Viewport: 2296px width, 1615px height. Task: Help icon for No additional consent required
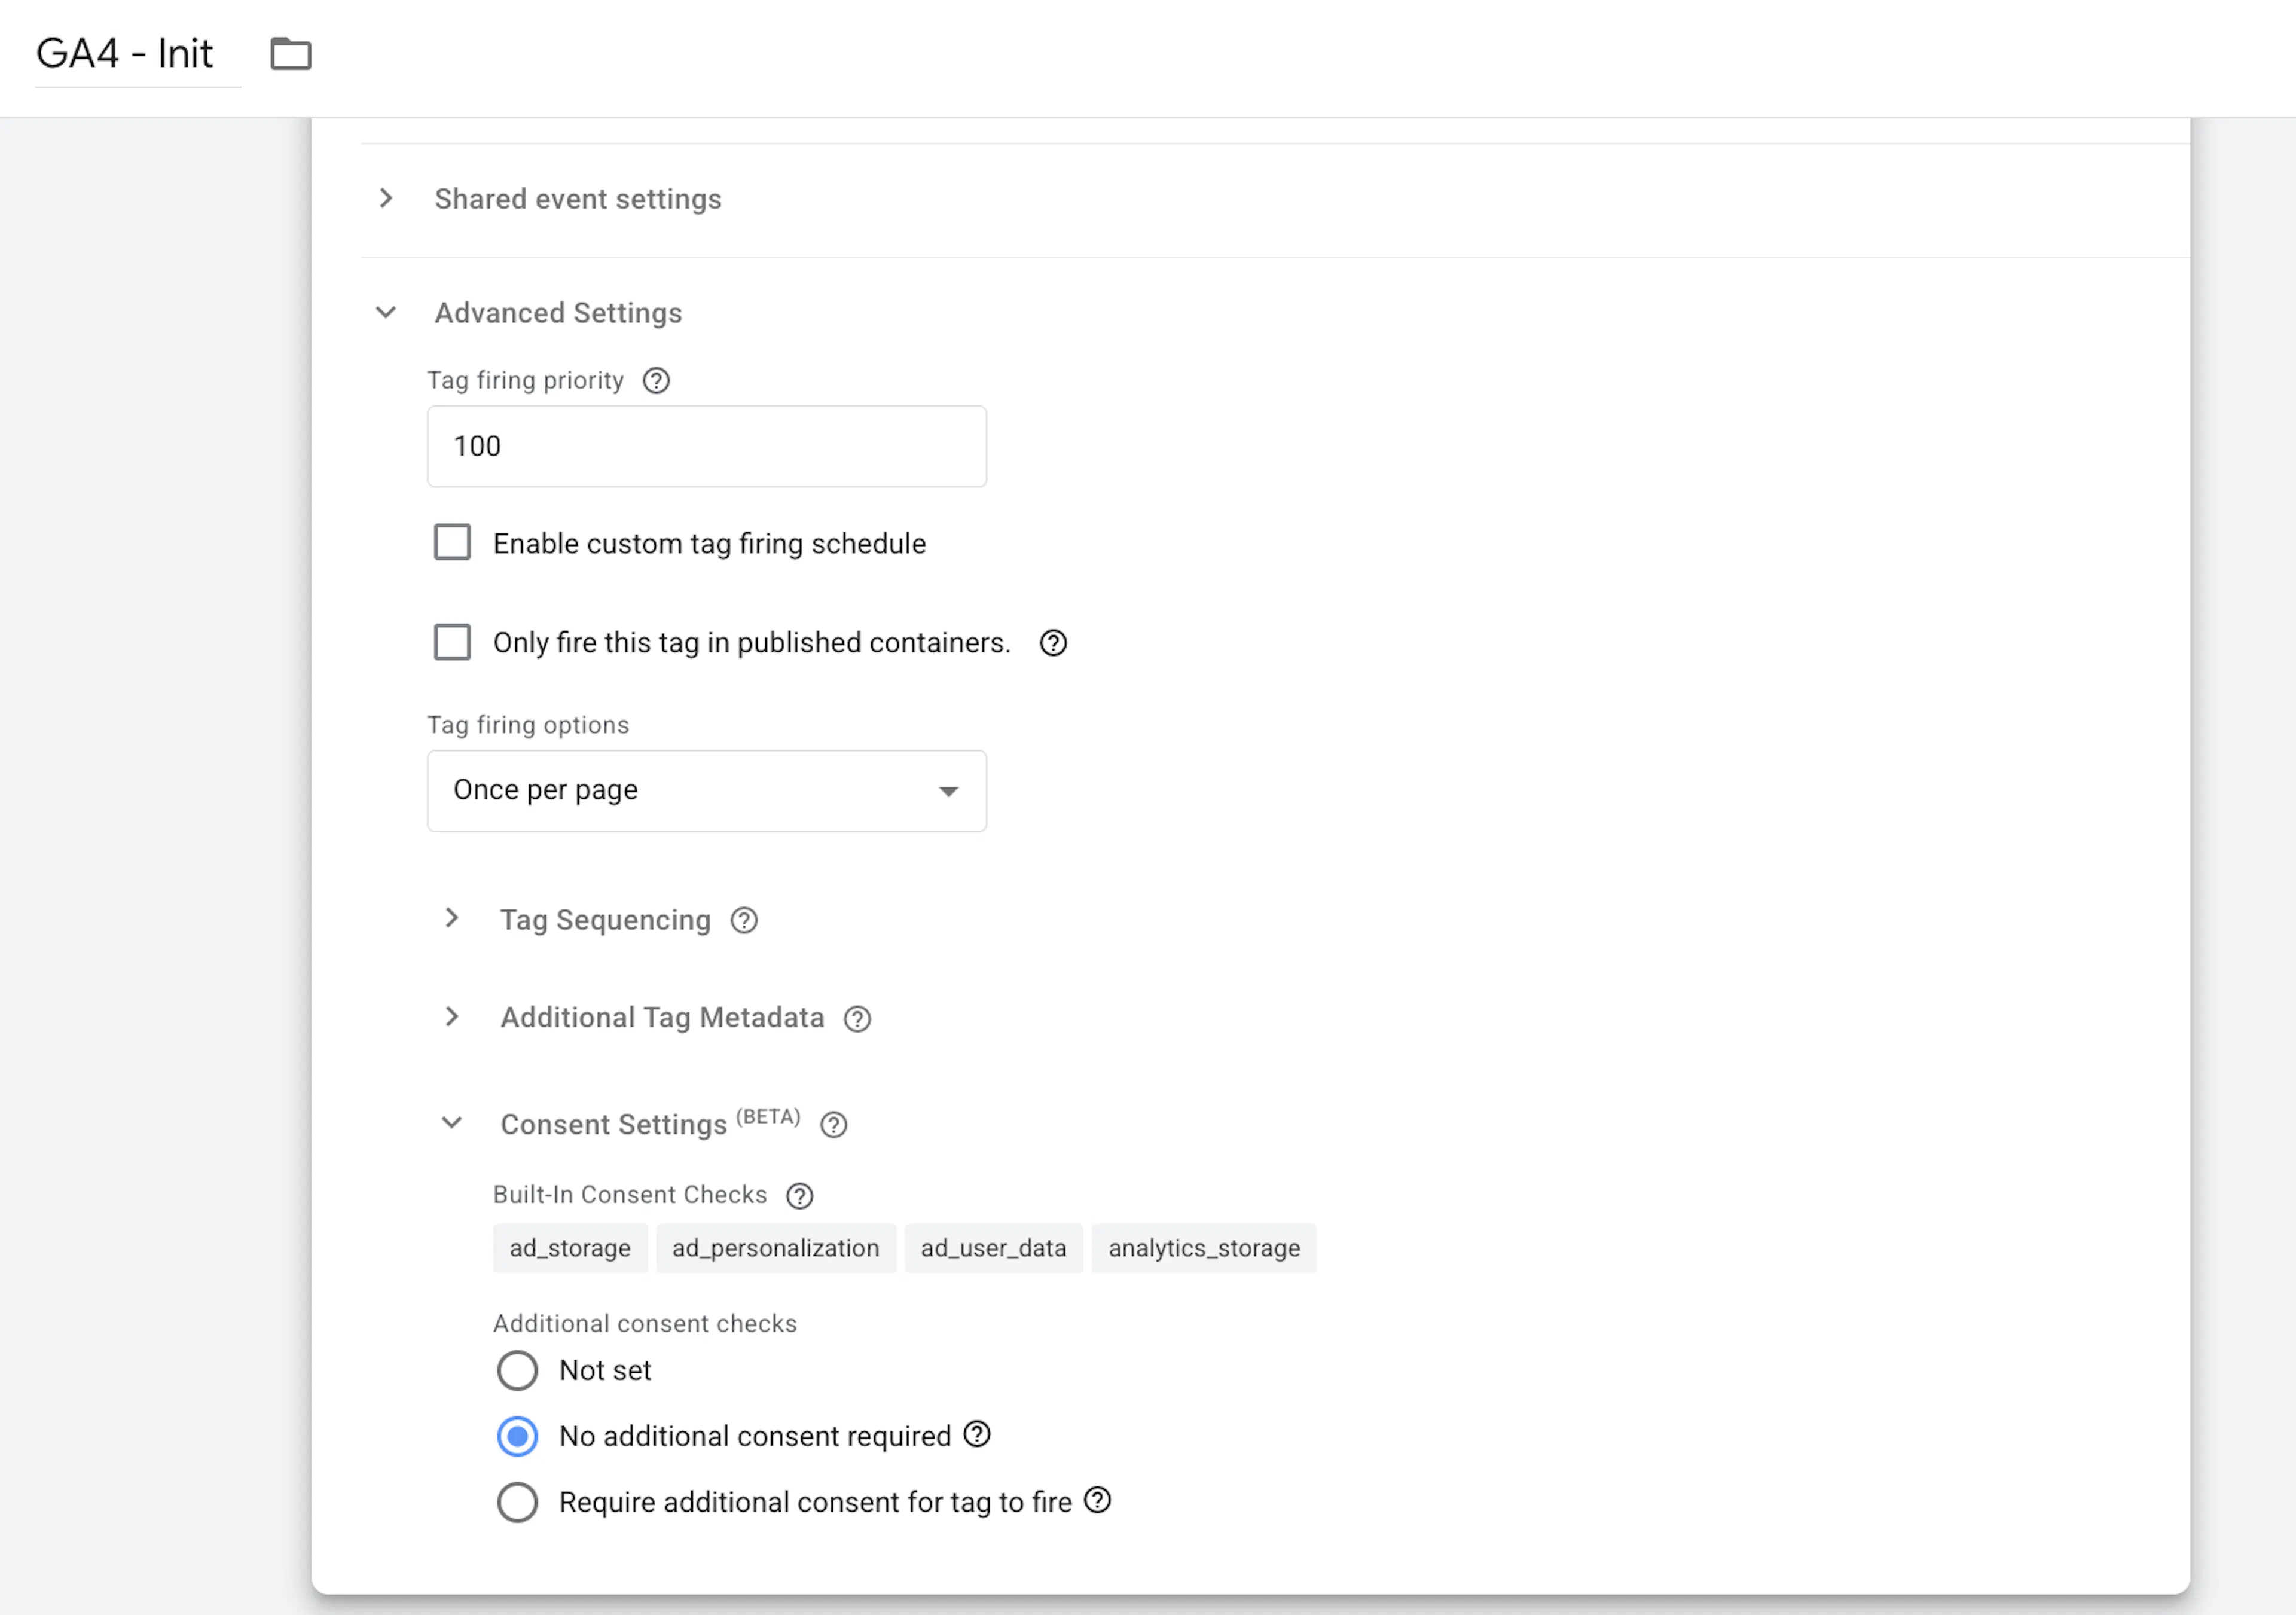pyautogui.click(x=977, y=1434)
